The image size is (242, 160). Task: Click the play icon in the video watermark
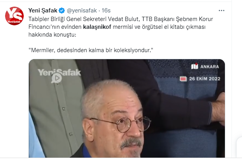click(57, 78)
